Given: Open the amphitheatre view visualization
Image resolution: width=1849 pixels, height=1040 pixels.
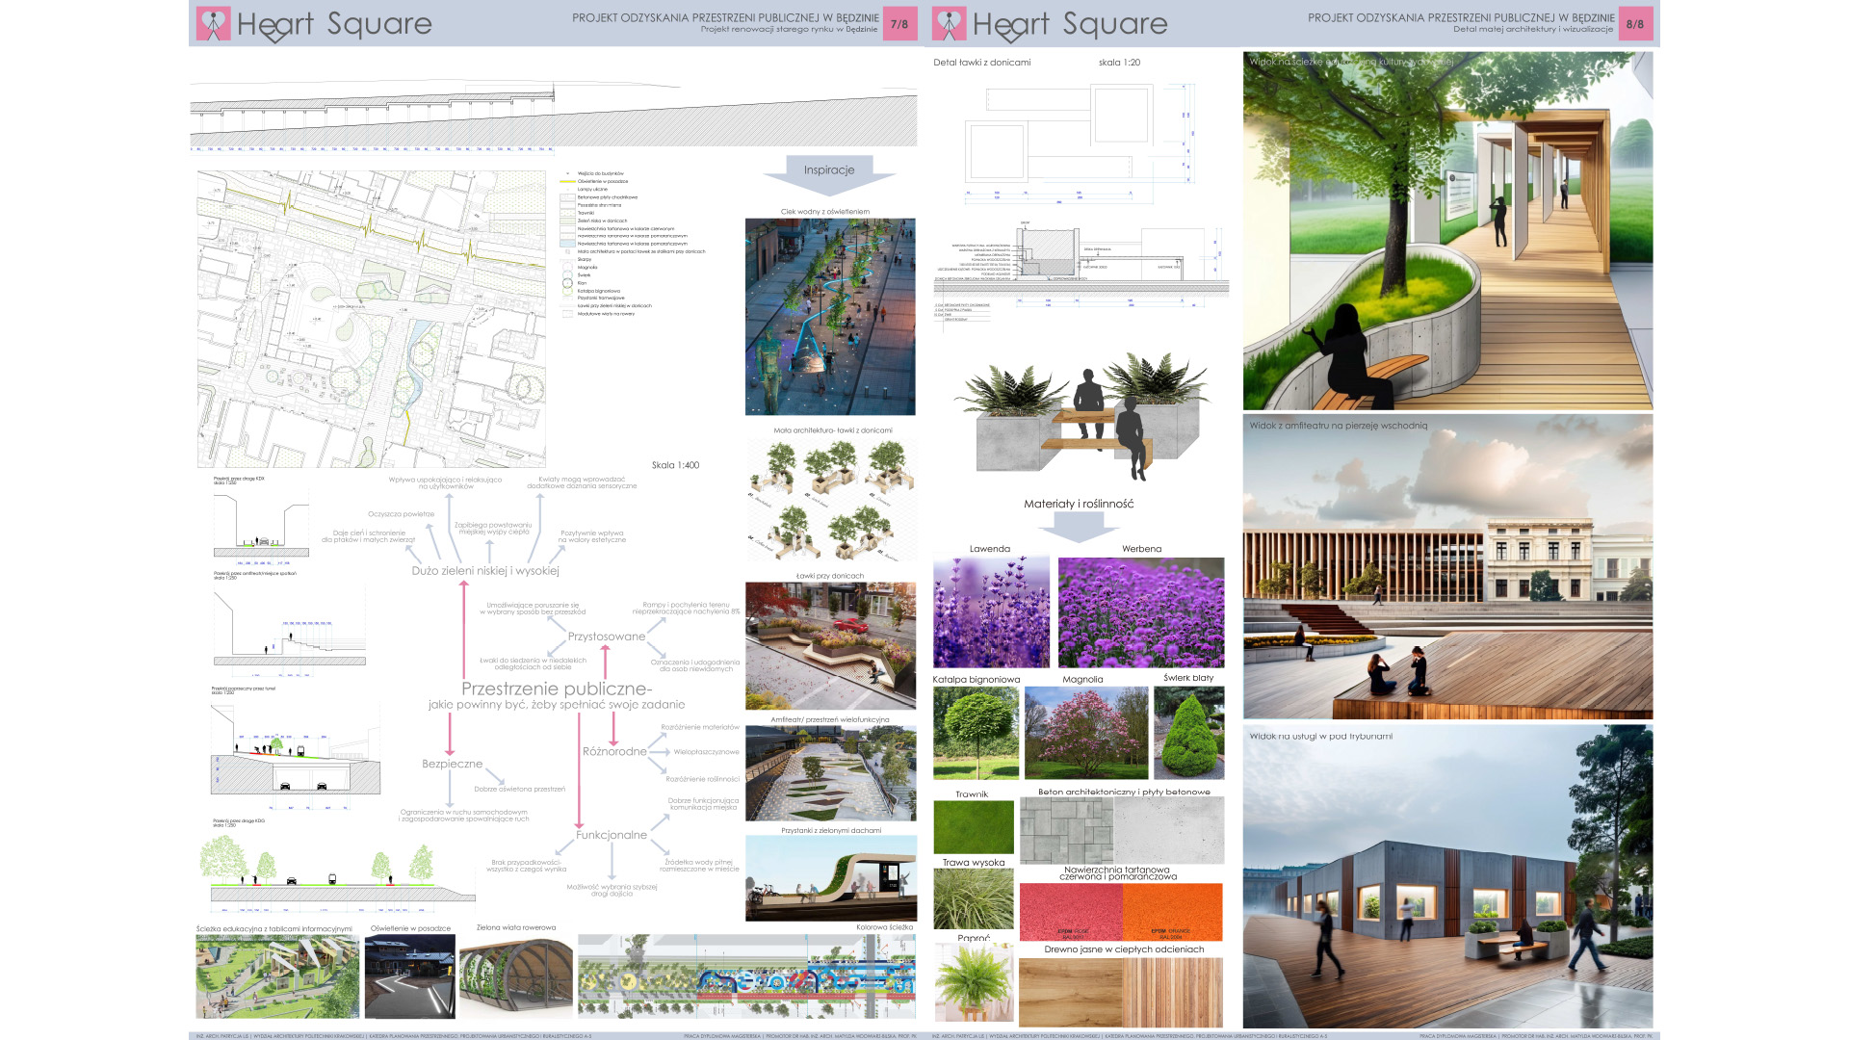Looking at the screenshot, I should (1447, 568).
